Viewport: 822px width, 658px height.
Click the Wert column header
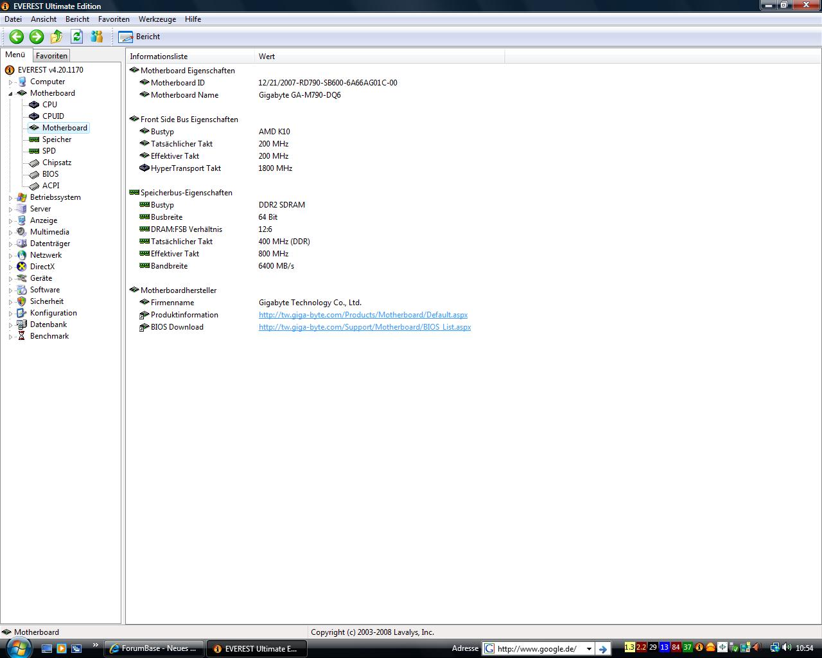coord(380,57)
